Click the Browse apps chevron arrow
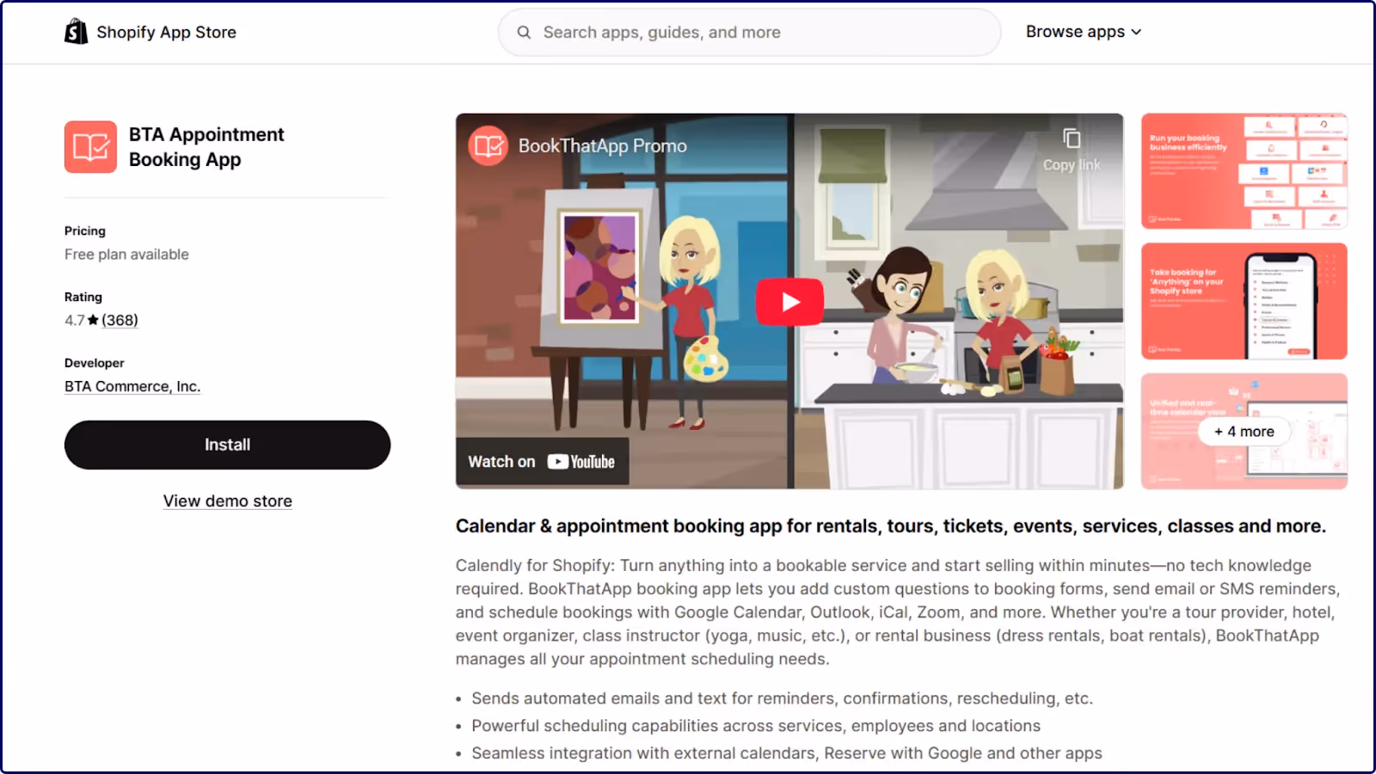The height and width of the screenshot is (774, 1376). click(x=1136, y=32)
